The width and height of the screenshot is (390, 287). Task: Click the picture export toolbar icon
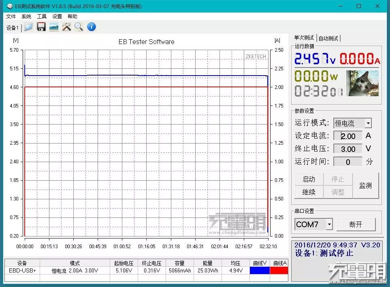click(54, 27)
